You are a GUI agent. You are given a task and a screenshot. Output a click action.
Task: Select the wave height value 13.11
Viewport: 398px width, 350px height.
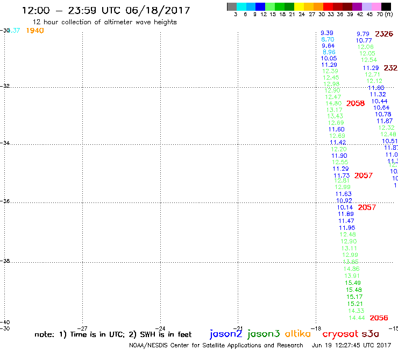(x=349, y=248)
